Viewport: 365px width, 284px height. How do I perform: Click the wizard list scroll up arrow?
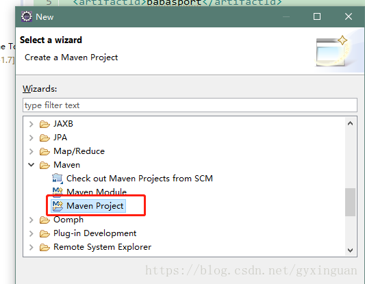tap(350, 123)
